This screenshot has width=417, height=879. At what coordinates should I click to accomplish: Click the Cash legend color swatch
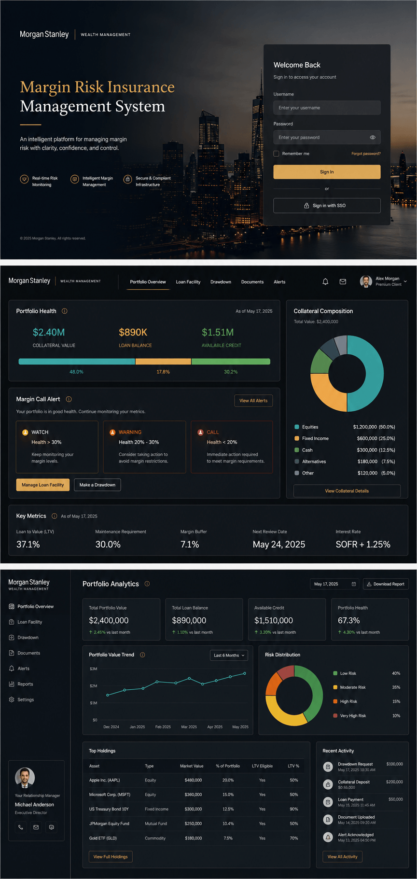[297, 450]
